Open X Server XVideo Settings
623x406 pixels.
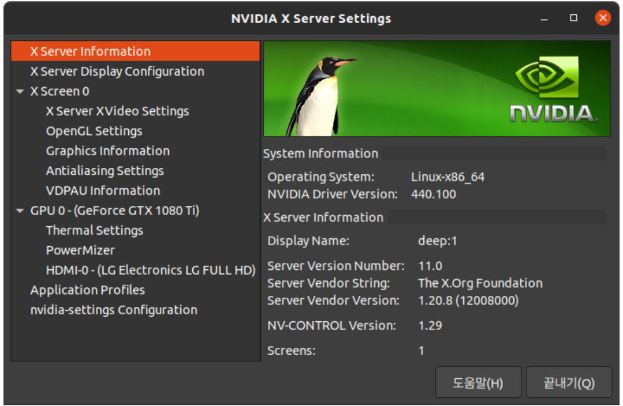(x=117, y=111)
